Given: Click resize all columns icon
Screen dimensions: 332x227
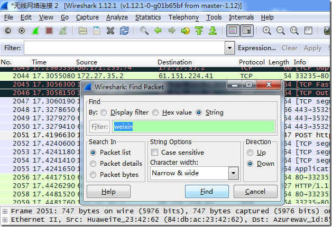Looking at the screenshot, I should (x=308, y=31).
